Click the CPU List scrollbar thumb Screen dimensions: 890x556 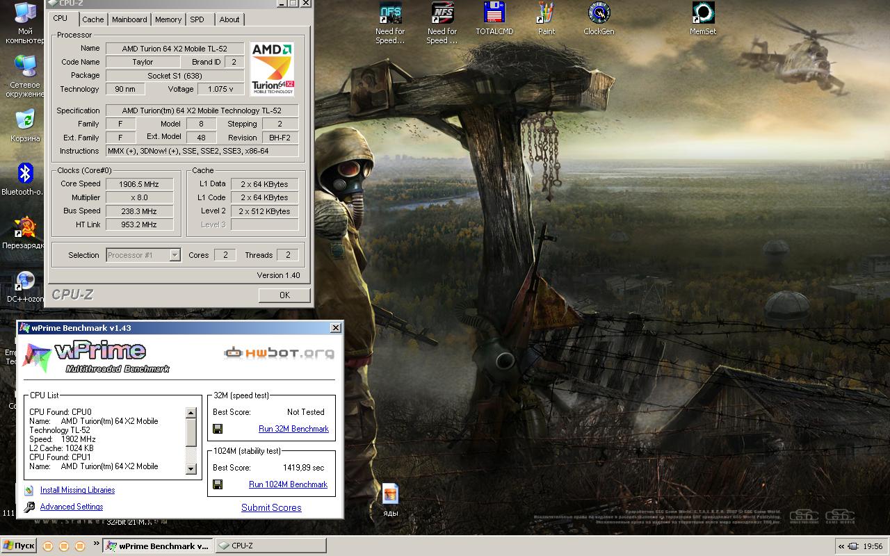(x=191, y=432)
